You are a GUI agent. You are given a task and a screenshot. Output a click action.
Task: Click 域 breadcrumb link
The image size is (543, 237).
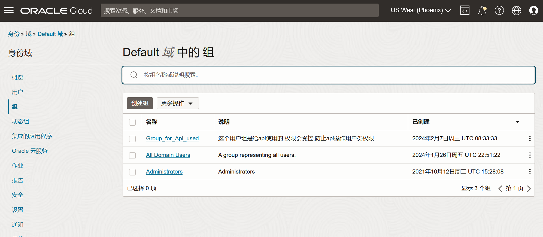pos(29,34)
